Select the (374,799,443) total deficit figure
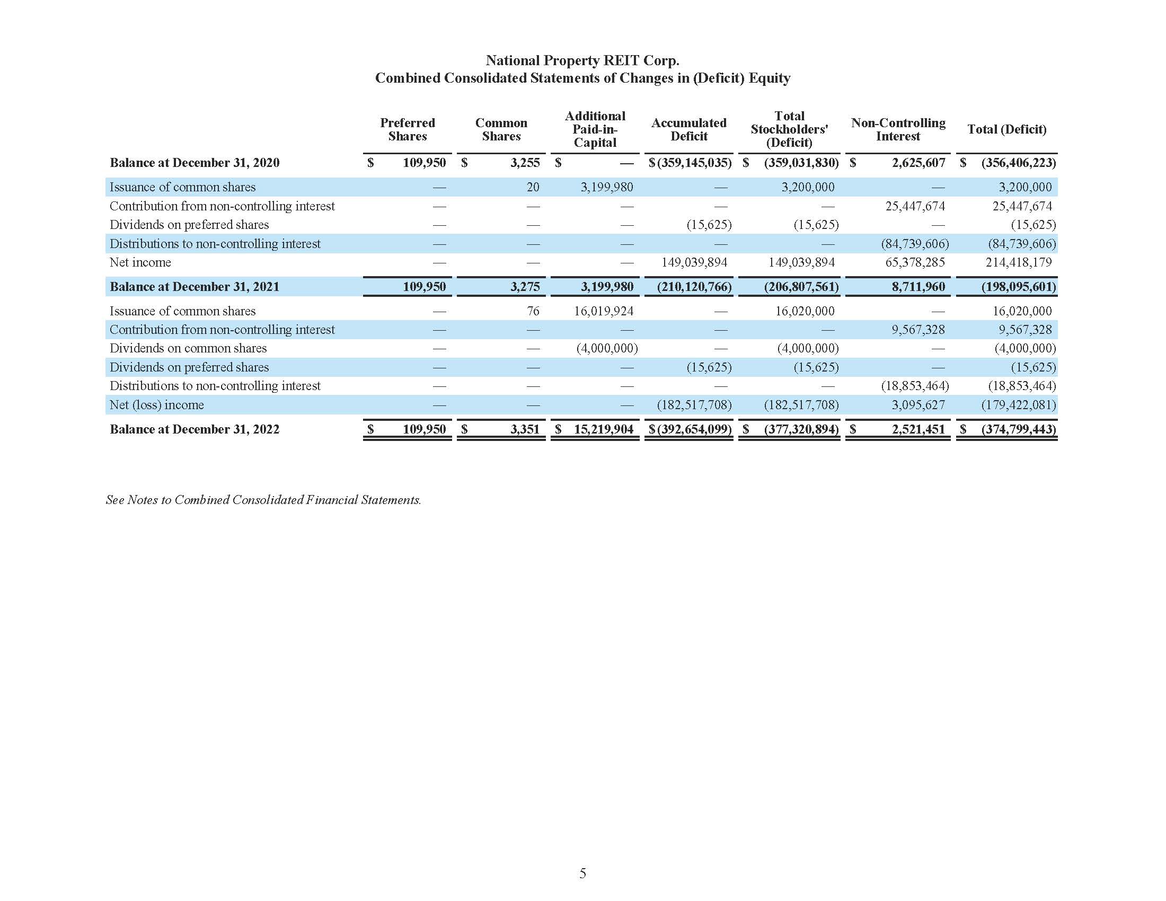This screenshot has height=901, width=1166. tap(1017, 429)
